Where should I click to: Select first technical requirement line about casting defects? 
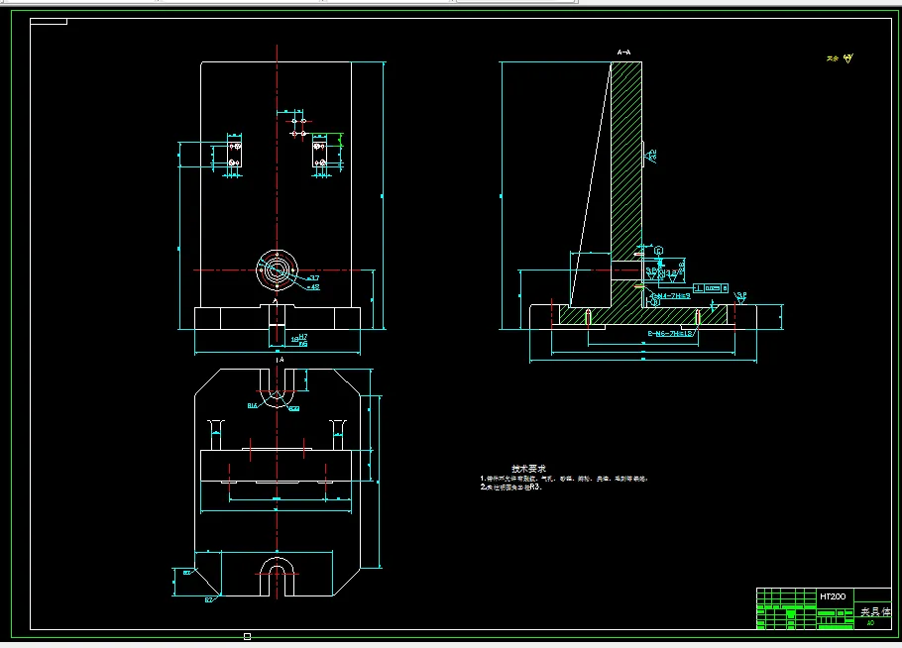(x=564, y=479)
